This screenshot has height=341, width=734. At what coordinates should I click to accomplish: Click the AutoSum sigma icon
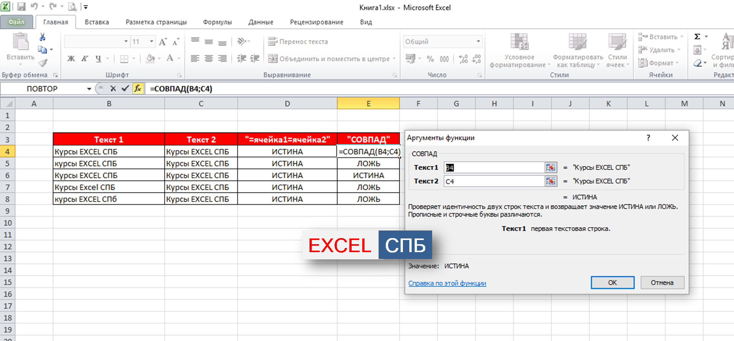tap(697, 37)
